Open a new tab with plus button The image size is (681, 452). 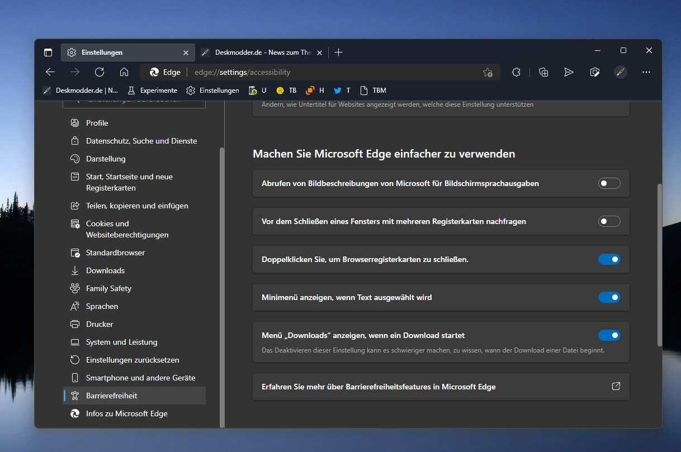click(338, 53)
